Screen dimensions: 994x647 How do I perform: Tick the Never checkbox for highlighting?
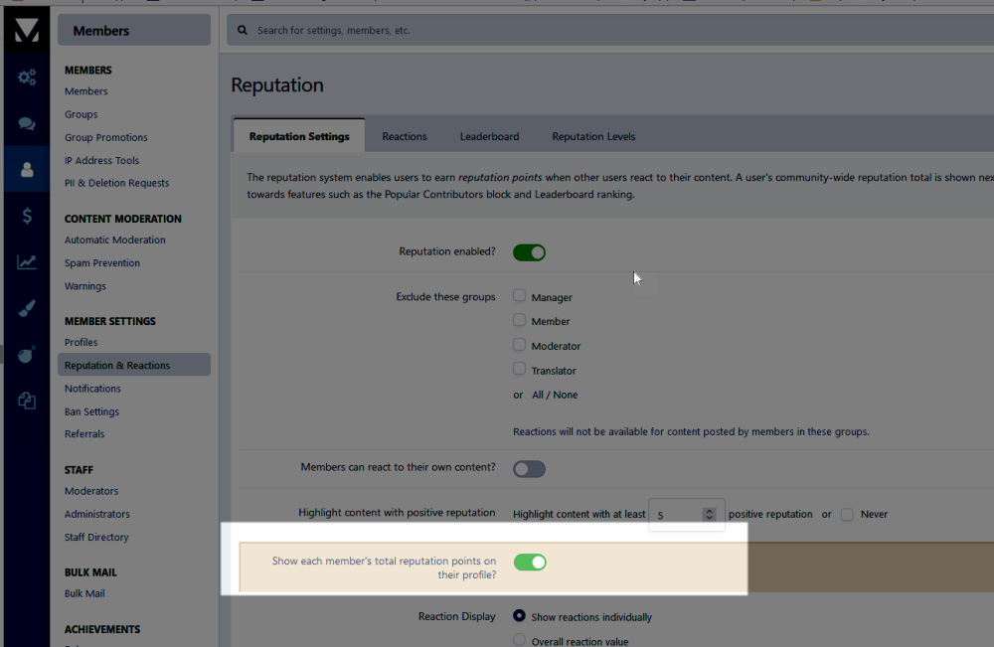(x=847, y=514)
